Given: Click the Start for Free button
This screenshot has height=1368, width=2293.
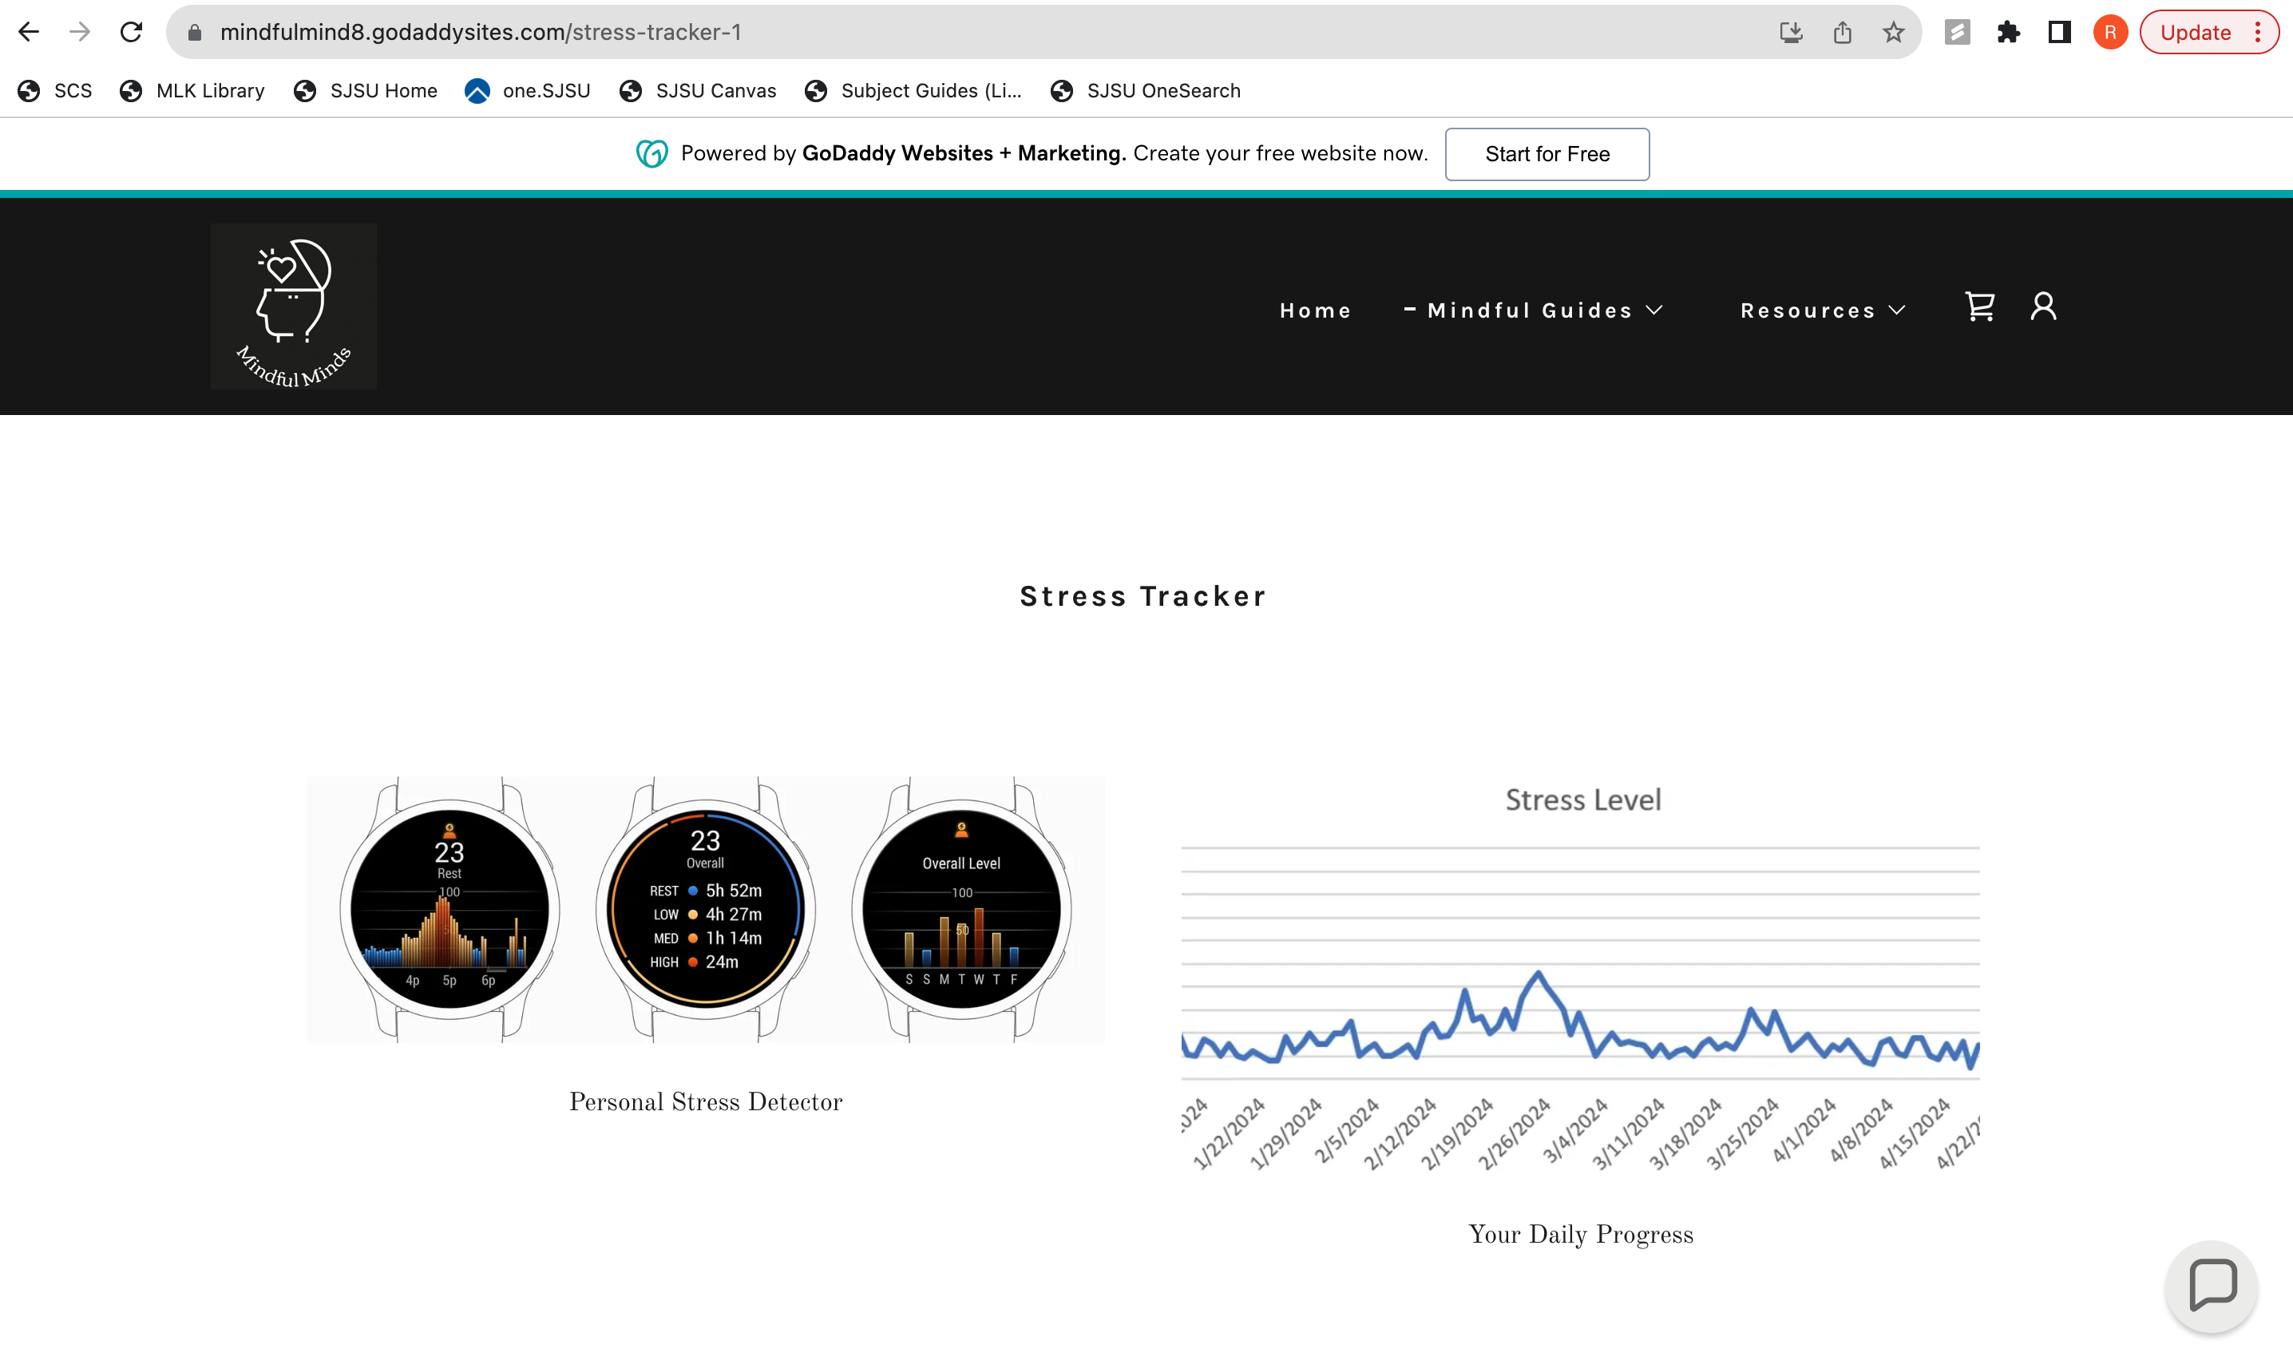Looking at the screenshot, I should tap(1546, 154).
